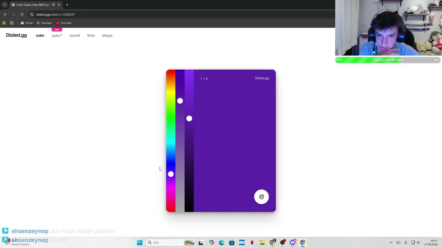This screenshot has height=248, width=442.
Task: Launch Copilot from the taskbar
Action: [211, 242]
